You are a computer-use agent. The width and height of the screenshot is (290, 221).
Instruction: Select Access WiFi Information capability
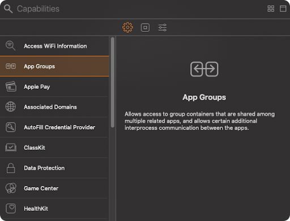click(54, 46)
